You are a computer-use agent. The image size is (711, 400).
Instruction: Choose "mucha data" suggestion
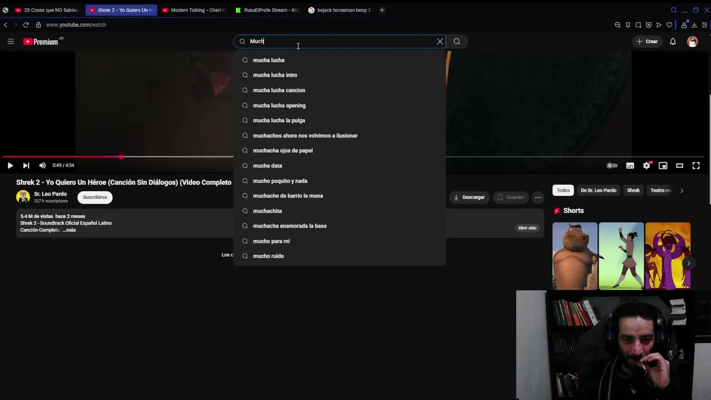[339, 166]
